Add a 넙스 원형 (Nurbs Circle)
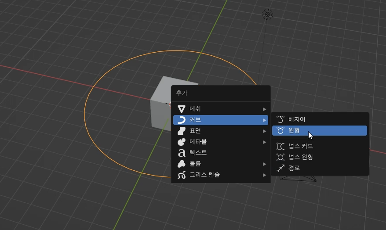The height and width of the screenshot is (230, 386). pyautogui.click(x=320, y=157)
